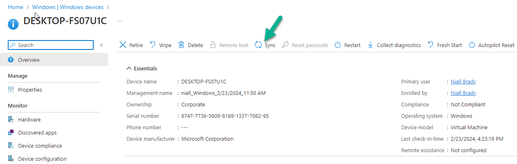This screenshot has width=517, height=164.
Task: Click in the sidebar Search field
Action: [x=51, y=45]
